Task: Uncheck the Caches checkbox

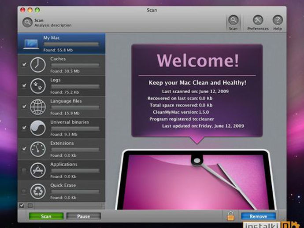Action: click(x=24, y=64)
